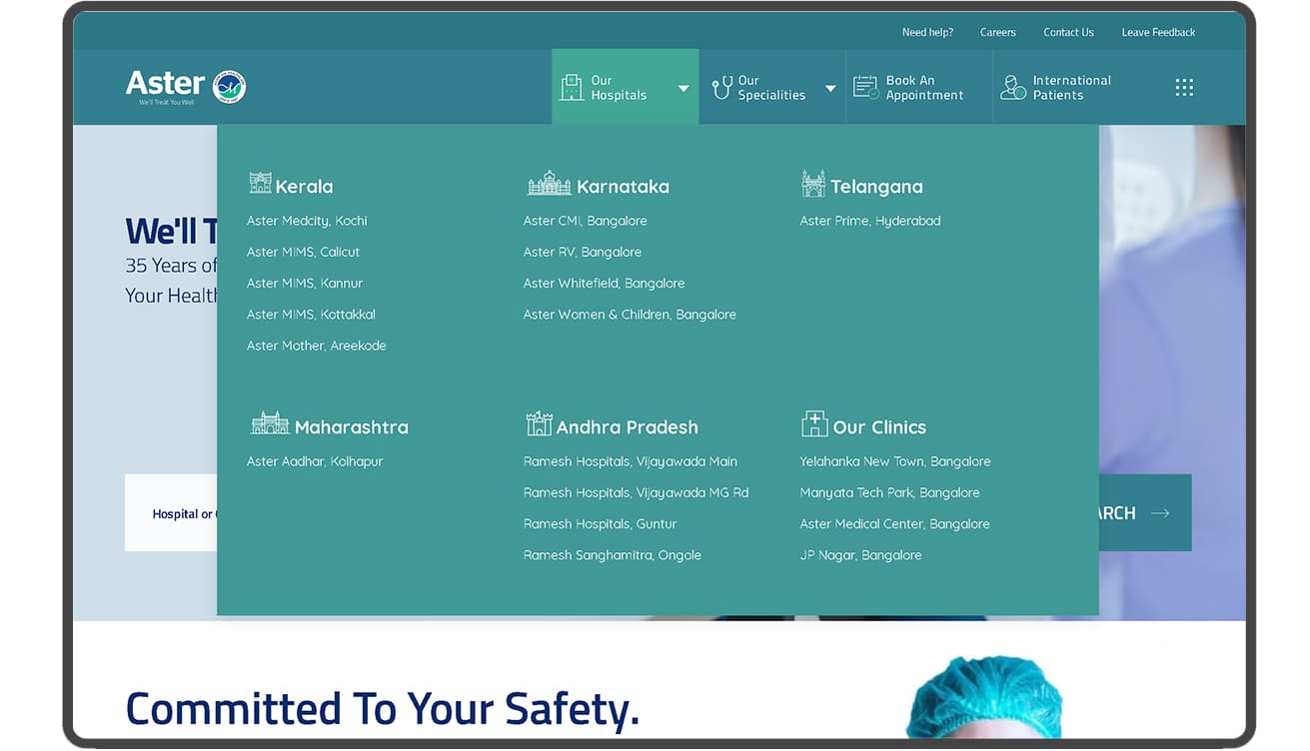
Task: Select Ramesh Sanghamitra, Ongole
Action: (x=612, y=555)
